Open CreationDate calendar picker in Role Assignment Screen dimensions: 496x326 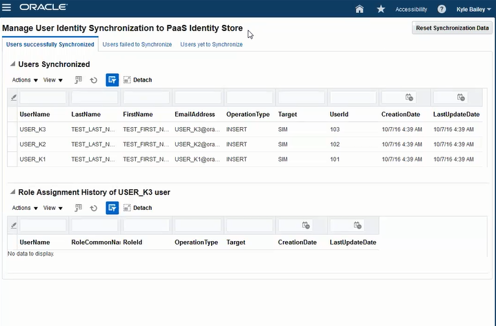click(x=306, y=225)
